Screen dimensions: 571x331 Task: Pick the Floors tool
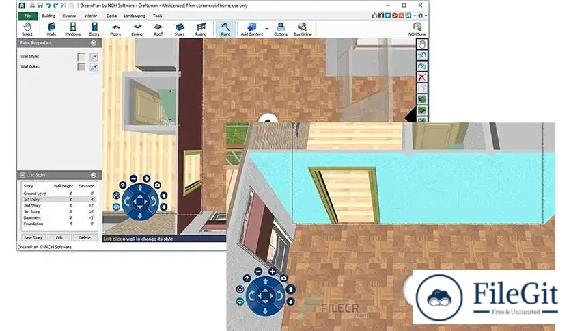pos(115,29)
